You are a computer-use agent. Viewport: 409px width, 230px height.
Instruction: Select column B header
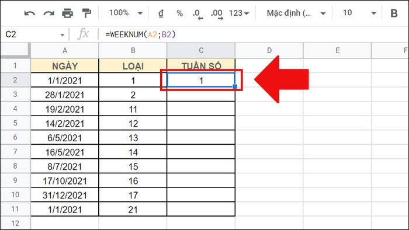click(133, 50)
